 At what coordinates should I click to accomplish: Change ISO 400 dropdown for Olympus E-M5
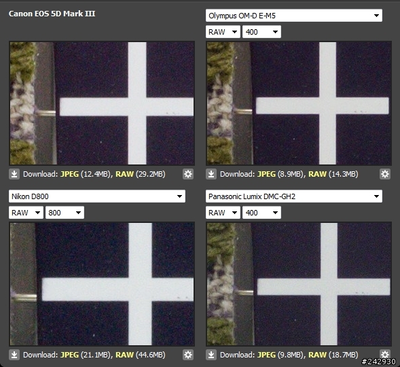pyautogui.click(x=261, y=32)
